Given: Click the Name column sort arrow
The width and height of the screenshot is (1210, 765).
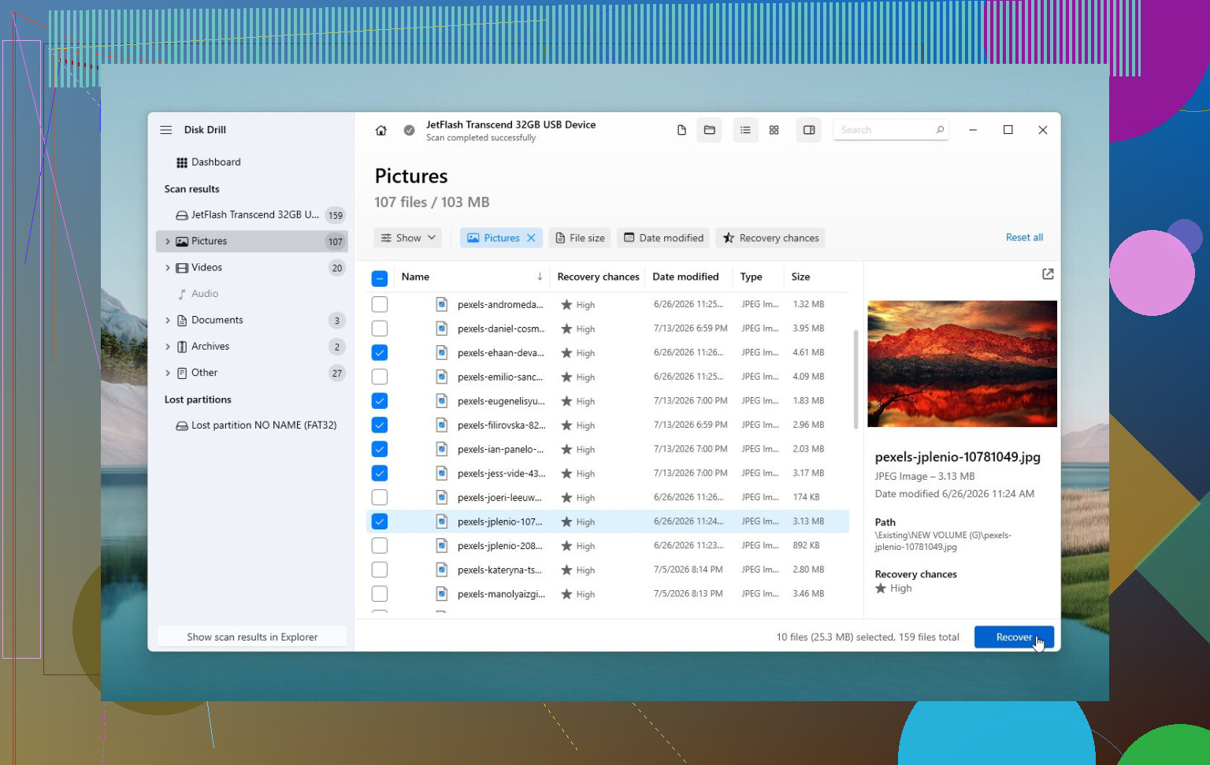Looking at the screenshot, I should (540, 277).
